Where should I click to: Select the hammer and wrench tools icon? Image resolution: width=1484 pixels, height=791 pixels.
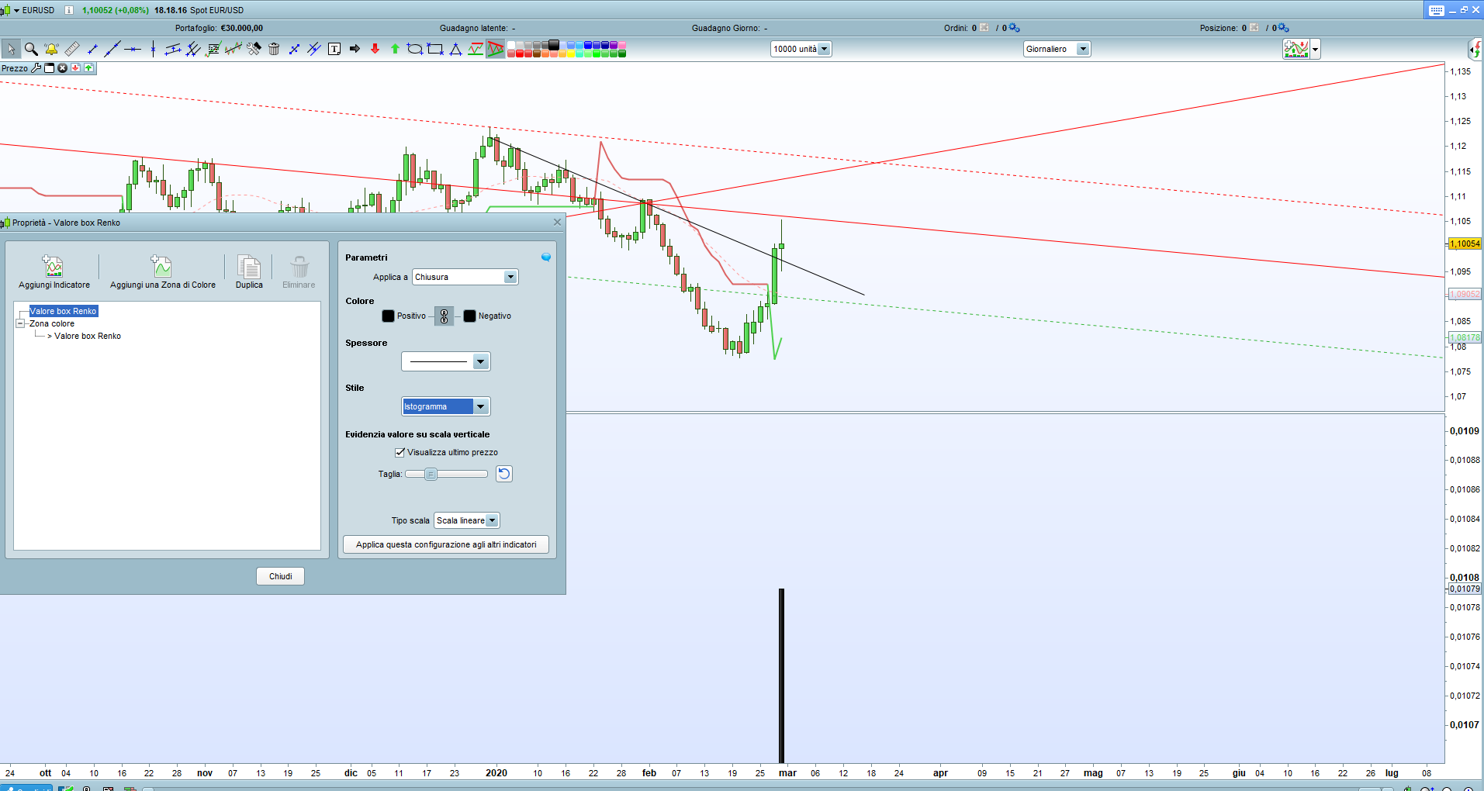pyautogui.click(x=254, y=49)
